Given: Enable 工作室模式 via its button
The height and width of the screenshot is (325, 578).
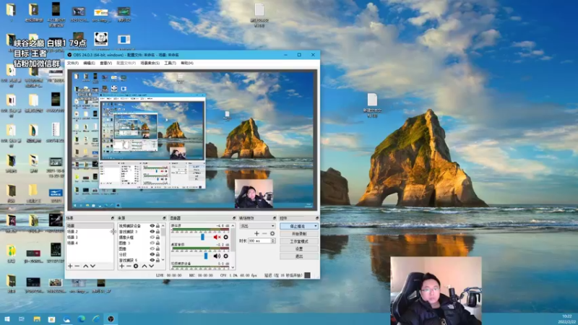Looking at the screenshot, I should tap(299, 241).
